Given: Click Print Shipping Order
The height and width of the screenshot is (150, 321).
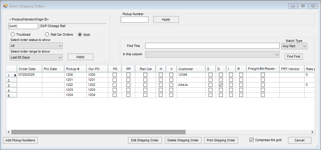Looking at the screenshot, I should 221,140.
